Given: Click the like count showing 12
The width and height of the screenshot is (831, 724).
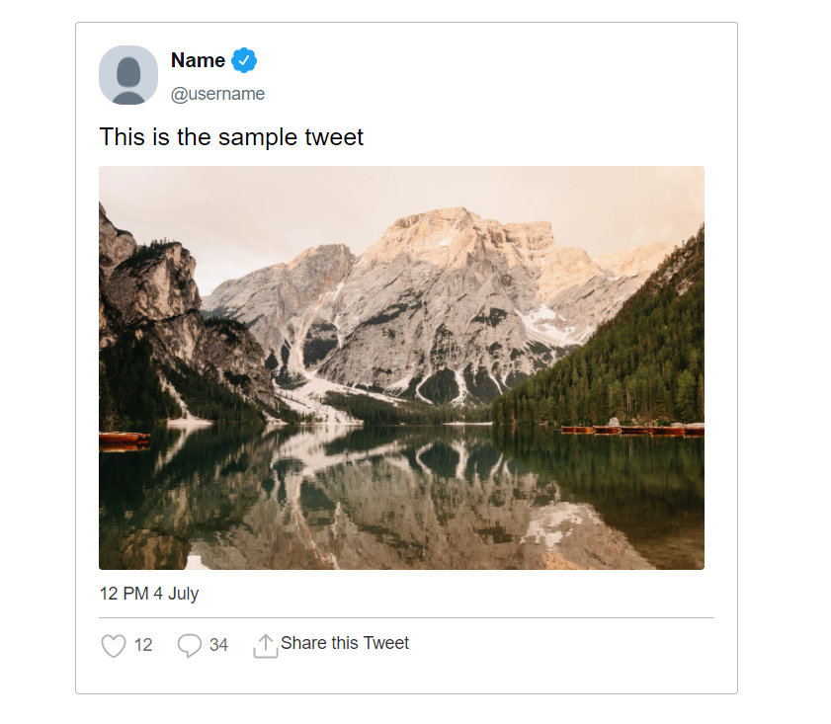Looking at the screenshot, I should [143, 645].
